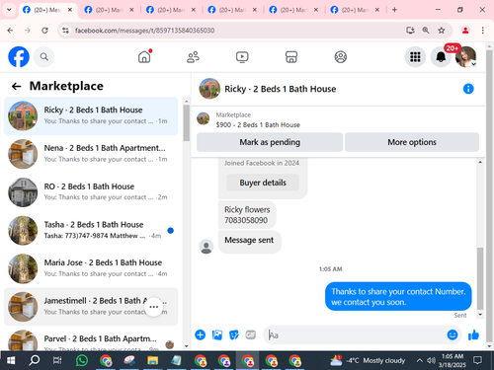Image resolution: width=494 pixels, height=370 pixels.
Task: Open Ricky 2 Beds 1 Bath House conversation
Action: pyautogui.click(x=91, y=115)
